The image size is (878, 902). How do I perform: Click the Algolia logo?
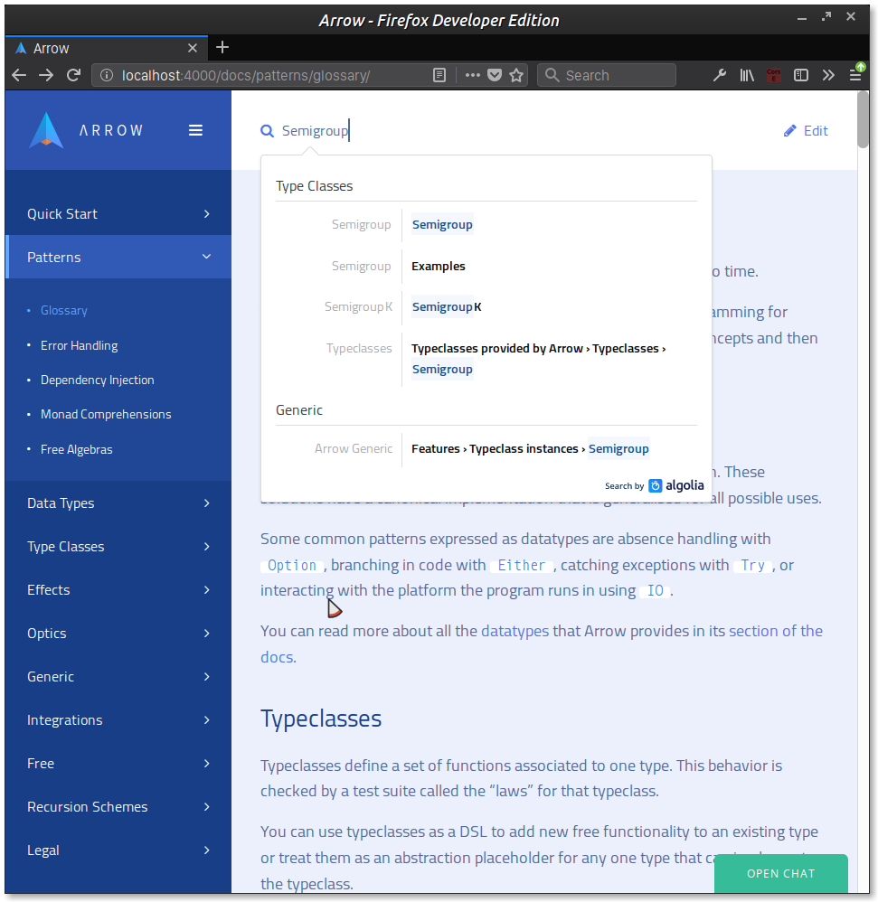point(676,485)
